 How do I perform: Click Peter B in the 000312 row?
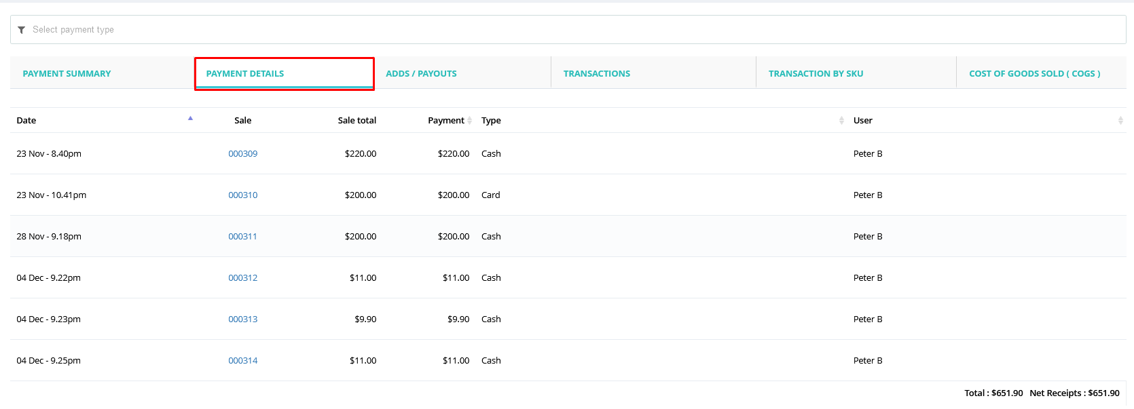[x=868, y=277]
